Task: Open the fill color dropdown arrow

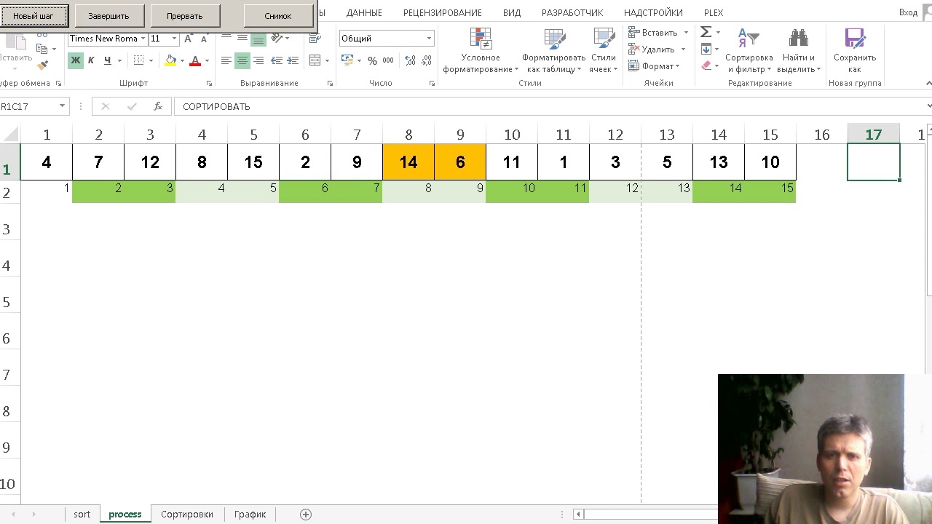Action: [182, 60]
